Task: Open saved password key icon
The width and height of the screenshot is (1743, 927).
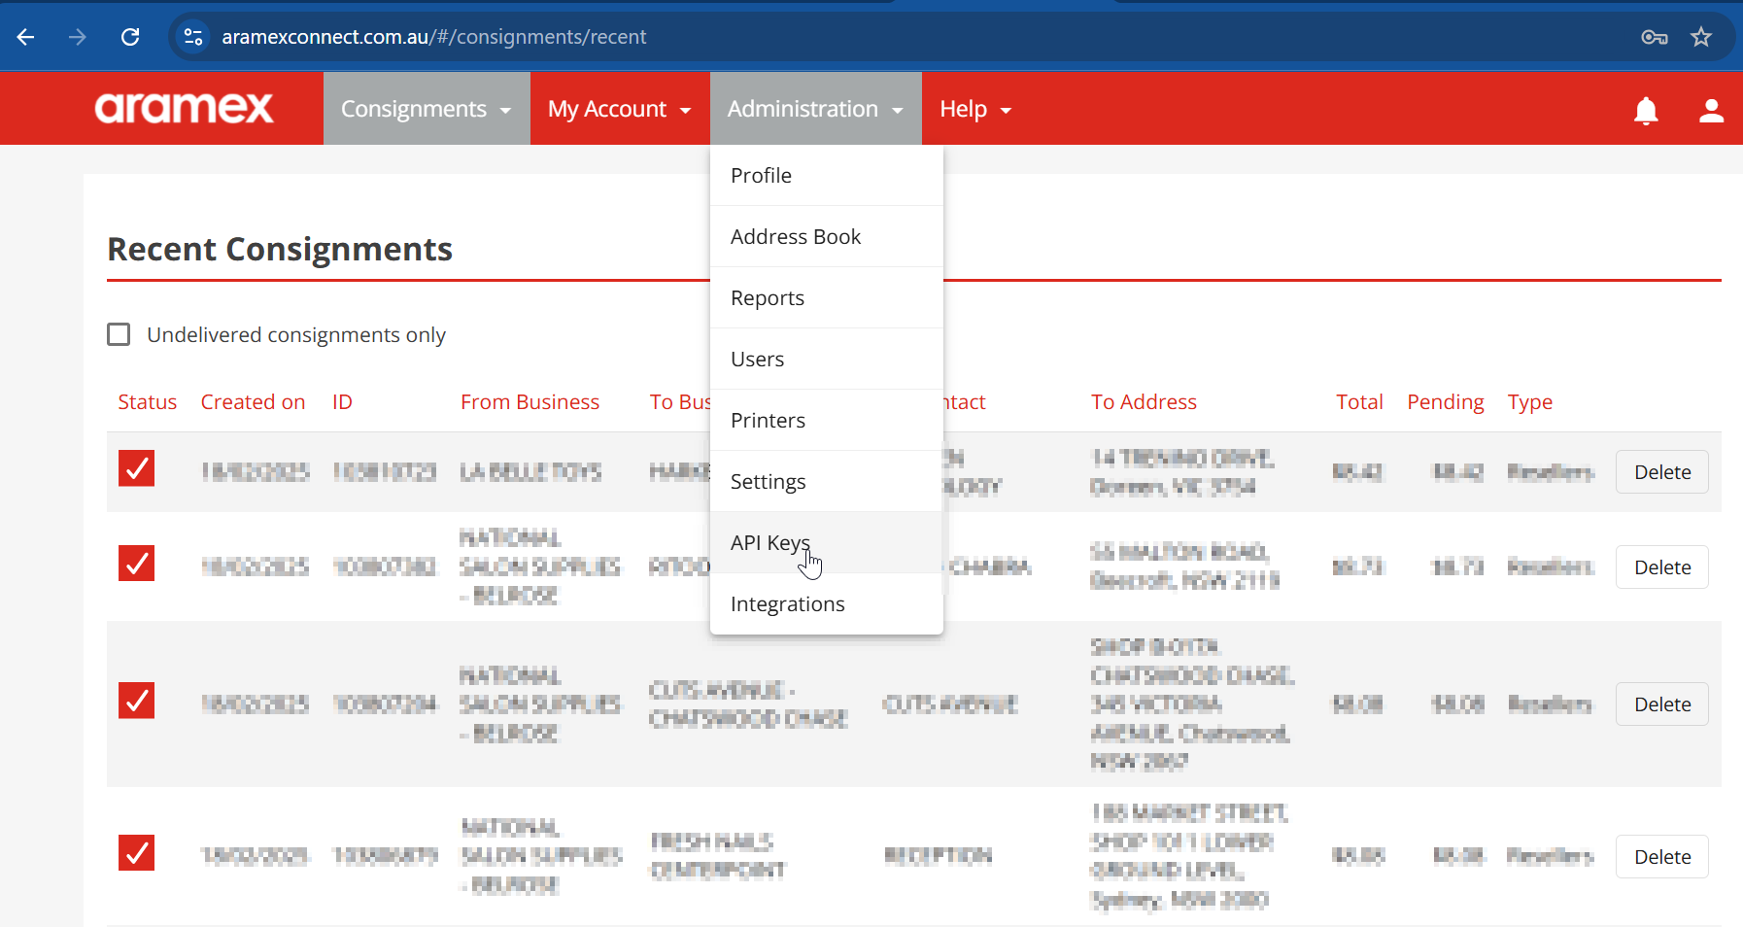Action: [x=1655, y=37]
